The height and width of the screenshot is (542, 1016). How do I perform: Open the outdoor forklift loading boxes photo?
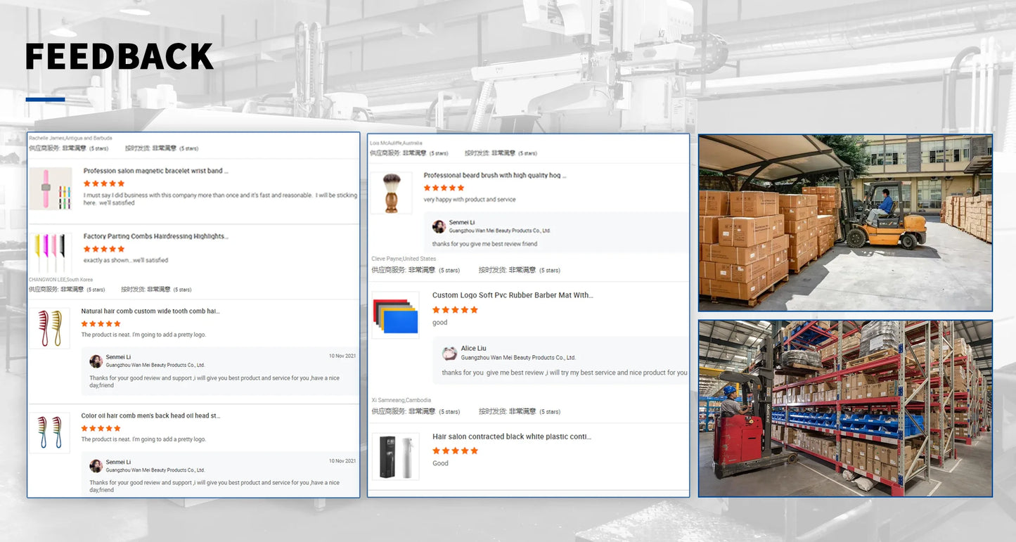point(844,223)
